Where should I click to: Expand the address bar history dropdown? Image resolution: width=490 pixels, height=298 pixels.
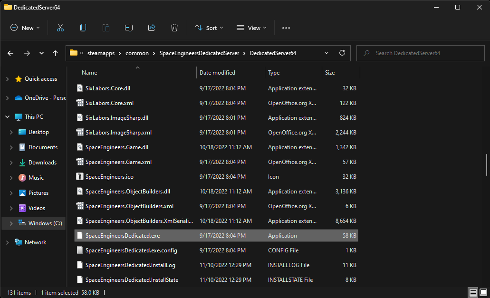click(327, 53)
